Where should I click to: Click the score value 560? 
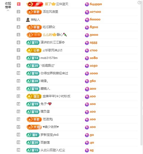pos(93,81)
